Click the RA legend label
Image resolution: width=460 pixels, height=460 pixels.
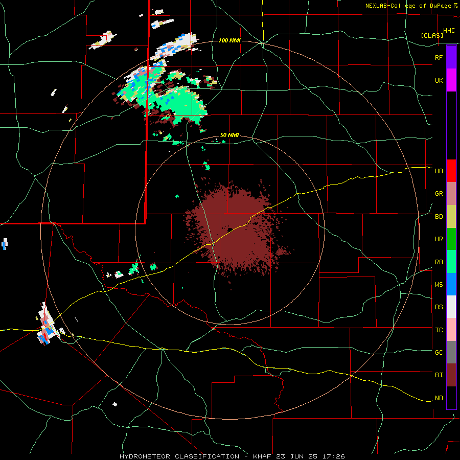tap(439, 262)
